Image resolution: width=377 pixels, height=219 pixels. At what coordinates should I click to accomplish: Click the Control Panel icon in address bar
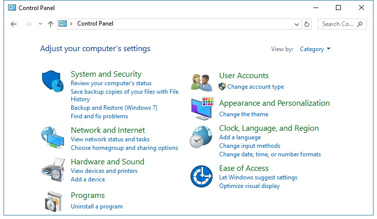point(63,24)
